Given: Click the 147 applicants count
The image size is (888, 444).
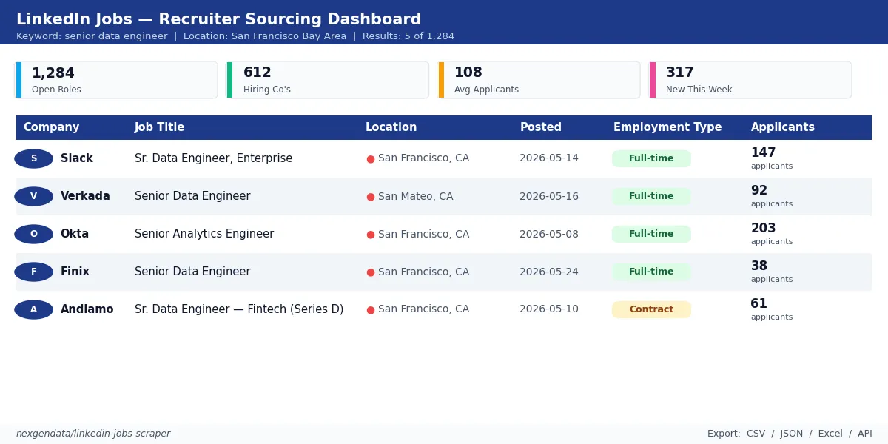Looking at the screenshot, I should pyautogui.click(x=764, y=153).
